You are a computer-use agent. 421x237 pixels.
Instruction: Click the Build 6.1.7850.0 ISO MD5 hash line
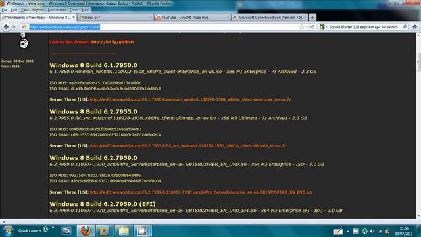(x=95, y=83)
